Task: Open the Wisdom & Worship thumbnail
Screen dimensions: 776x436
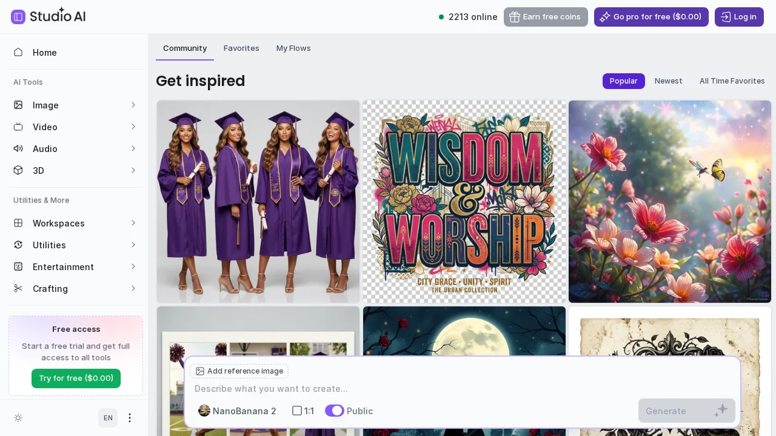Action: tap(464, 201)
